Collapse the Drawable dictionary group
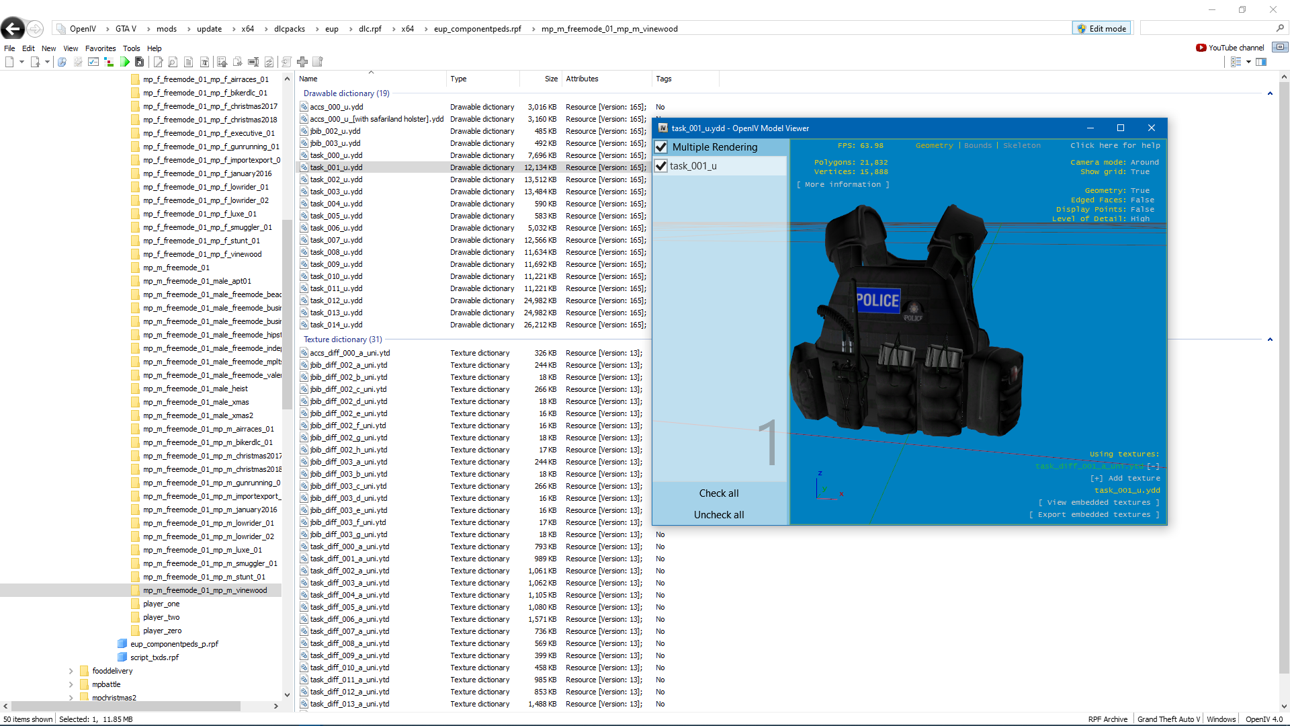The width and height of the screenshot is (1290, 726). coord(1270,93)
